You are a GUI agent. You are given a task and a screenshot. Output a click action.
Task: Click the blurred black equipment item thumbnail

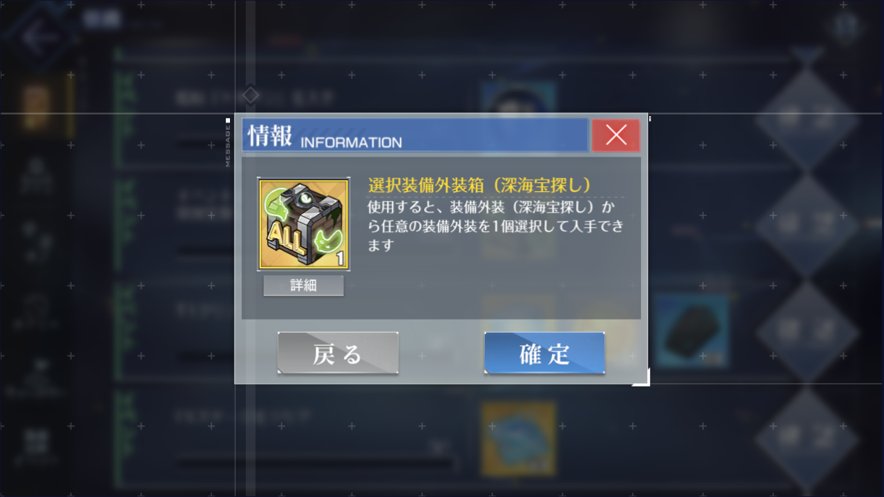pos(692,331)
